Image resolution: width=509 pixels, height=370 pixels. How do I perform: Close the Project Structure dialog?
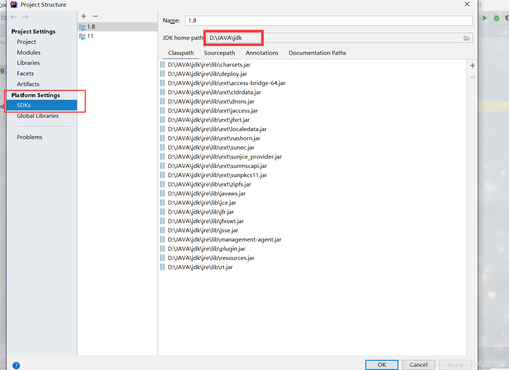[467, 4]
